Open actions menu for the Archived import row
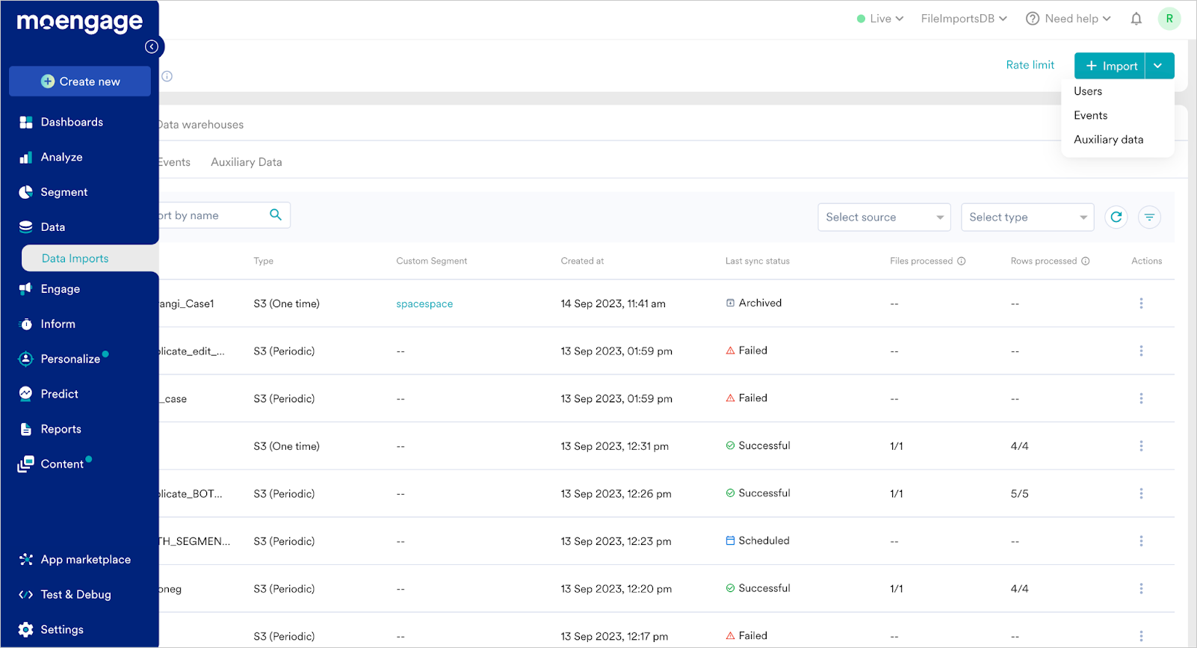Screen dimensions: 1197x648 tap(1141, 303)
